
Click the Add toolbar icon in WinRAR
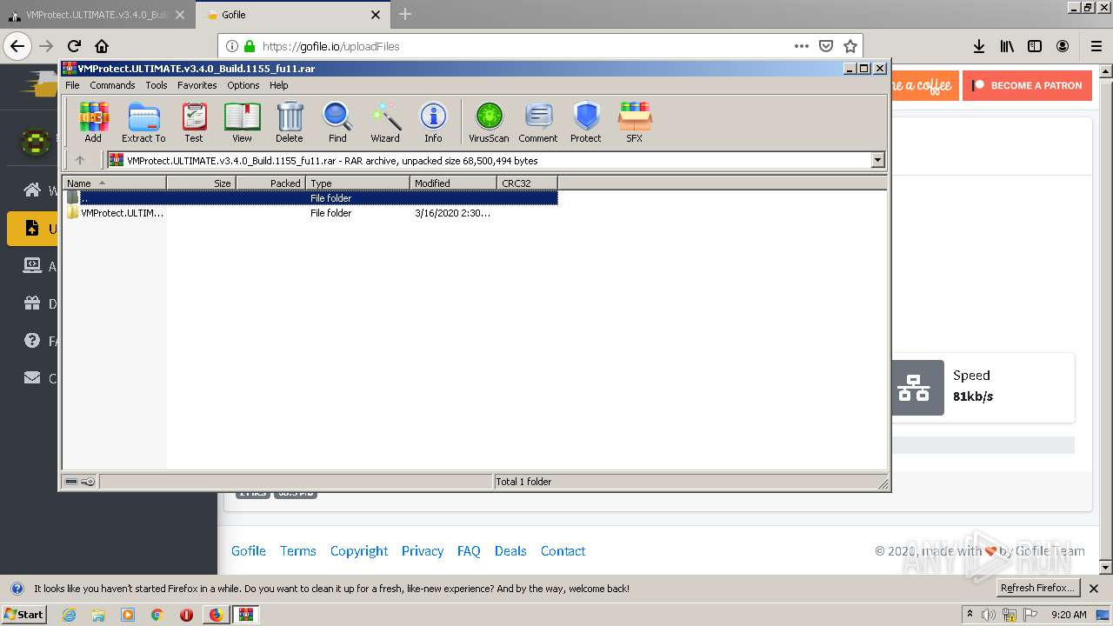coord(93,122)
